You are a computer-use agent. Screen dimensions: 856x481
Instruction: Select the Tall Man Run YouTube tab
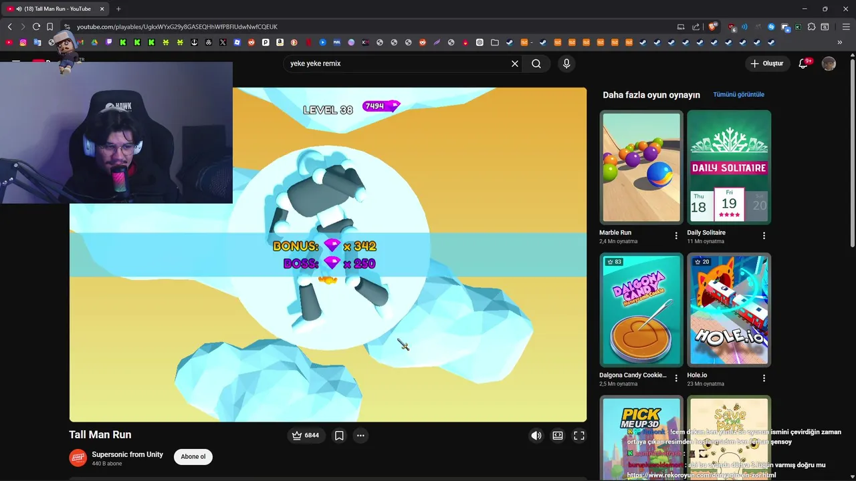[x=55, y=9]
